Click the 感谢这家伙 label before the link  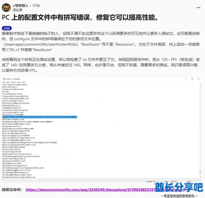coord(12,190)
